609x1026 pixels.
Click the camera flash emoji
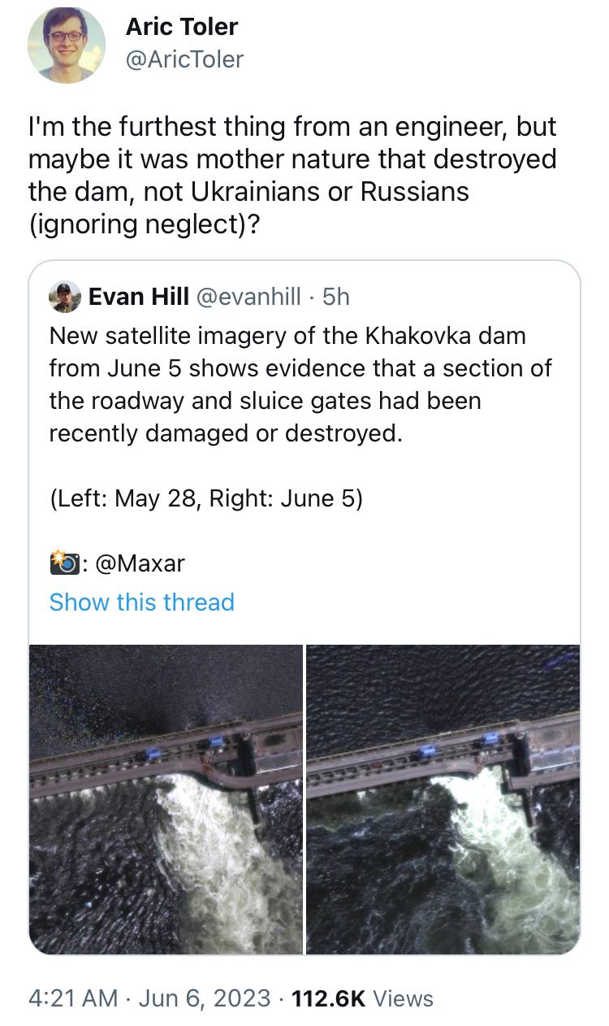click(64, 562)
